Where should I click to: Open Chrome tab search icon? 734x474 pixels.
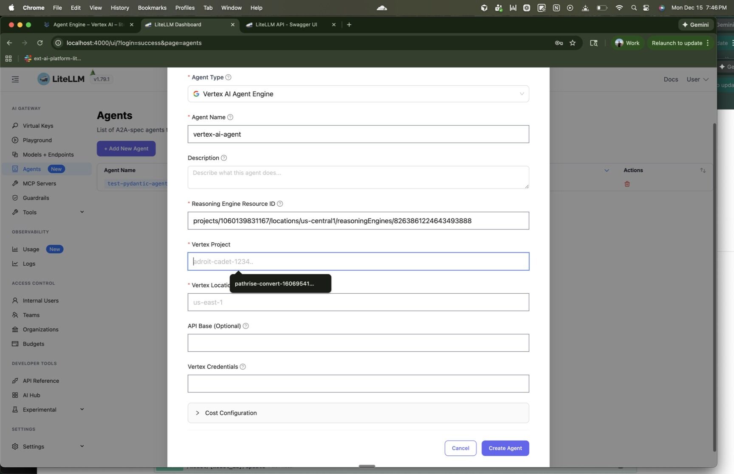[x=594, y=43]
